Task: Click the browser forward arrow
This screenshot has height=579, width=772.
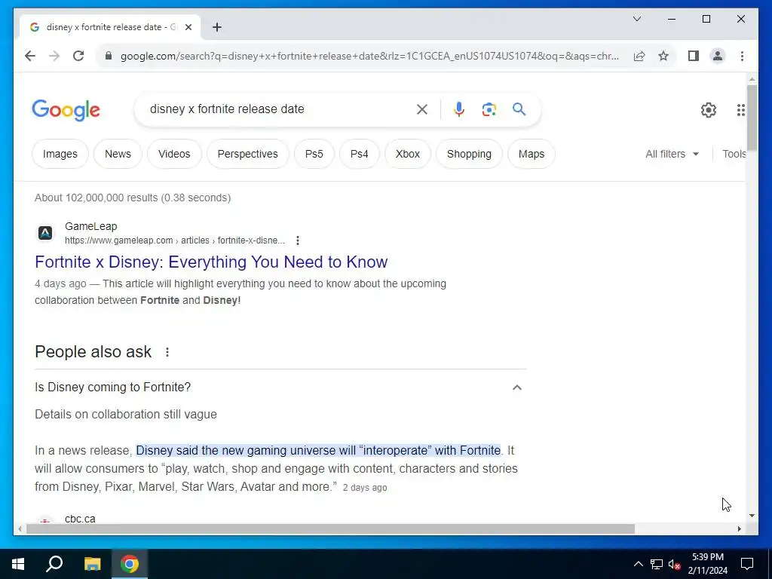Action: (54, 56)
